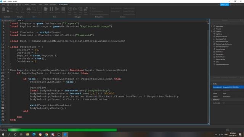
Task: Select the highlighted AnimationId property row
Action: (x=228, y=87)
